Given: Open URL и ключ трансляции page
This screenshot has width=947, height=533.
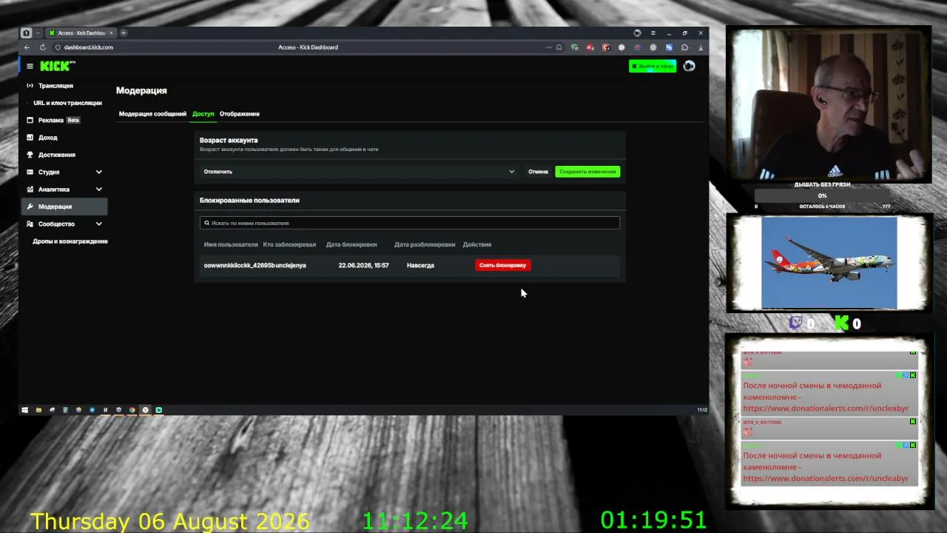Looking at the screenshot, I should (x=67, y=103).
